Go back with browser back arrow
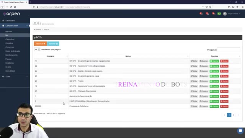245x138 pixels. point(3,7)
